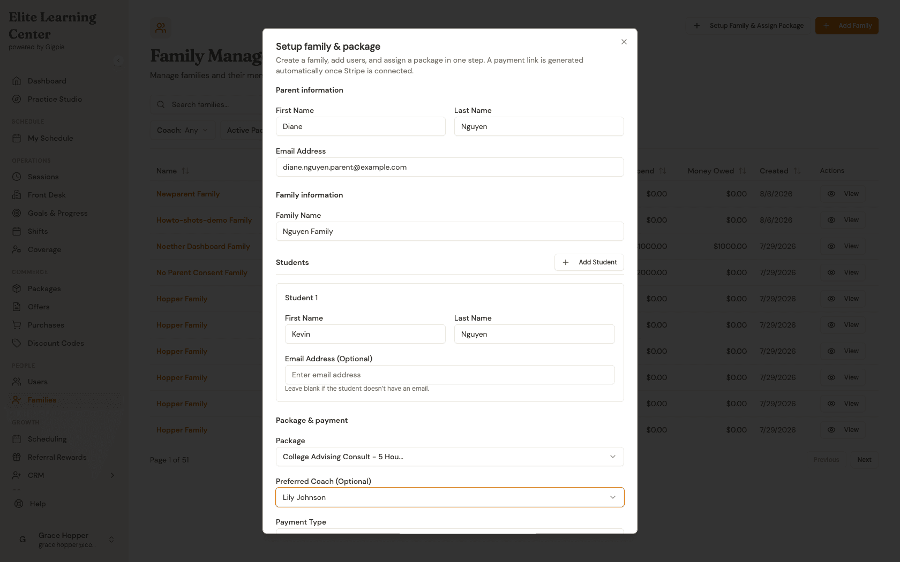Image resolution: width=900 pixels, height=562 pixels.
Task: Open Offers document icon
Action: (x=17, y=307)
